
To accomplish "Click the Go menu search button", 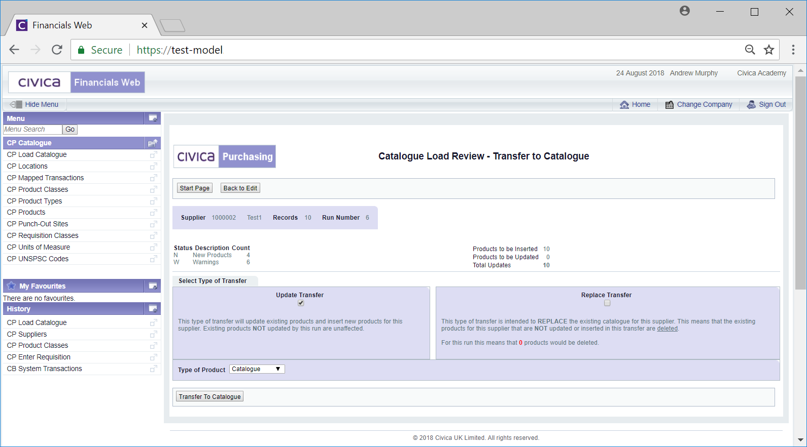I will 70,130.
